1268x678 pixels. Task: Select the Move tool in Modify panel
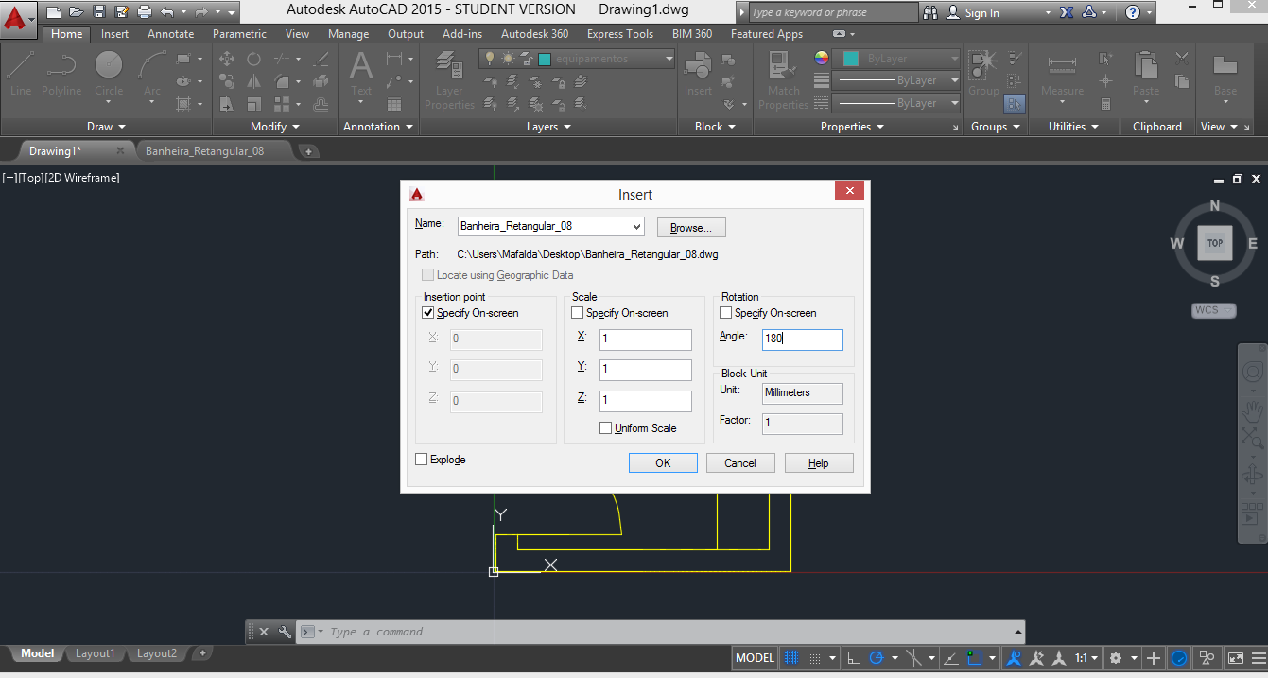(x=227, y=59)
